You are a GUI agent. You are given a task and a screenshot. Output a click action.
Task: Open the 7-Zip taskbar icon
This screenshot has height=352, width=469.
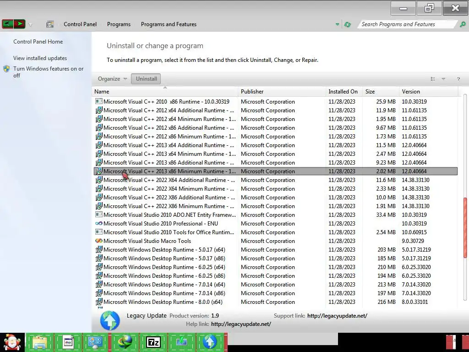point(153,342)
